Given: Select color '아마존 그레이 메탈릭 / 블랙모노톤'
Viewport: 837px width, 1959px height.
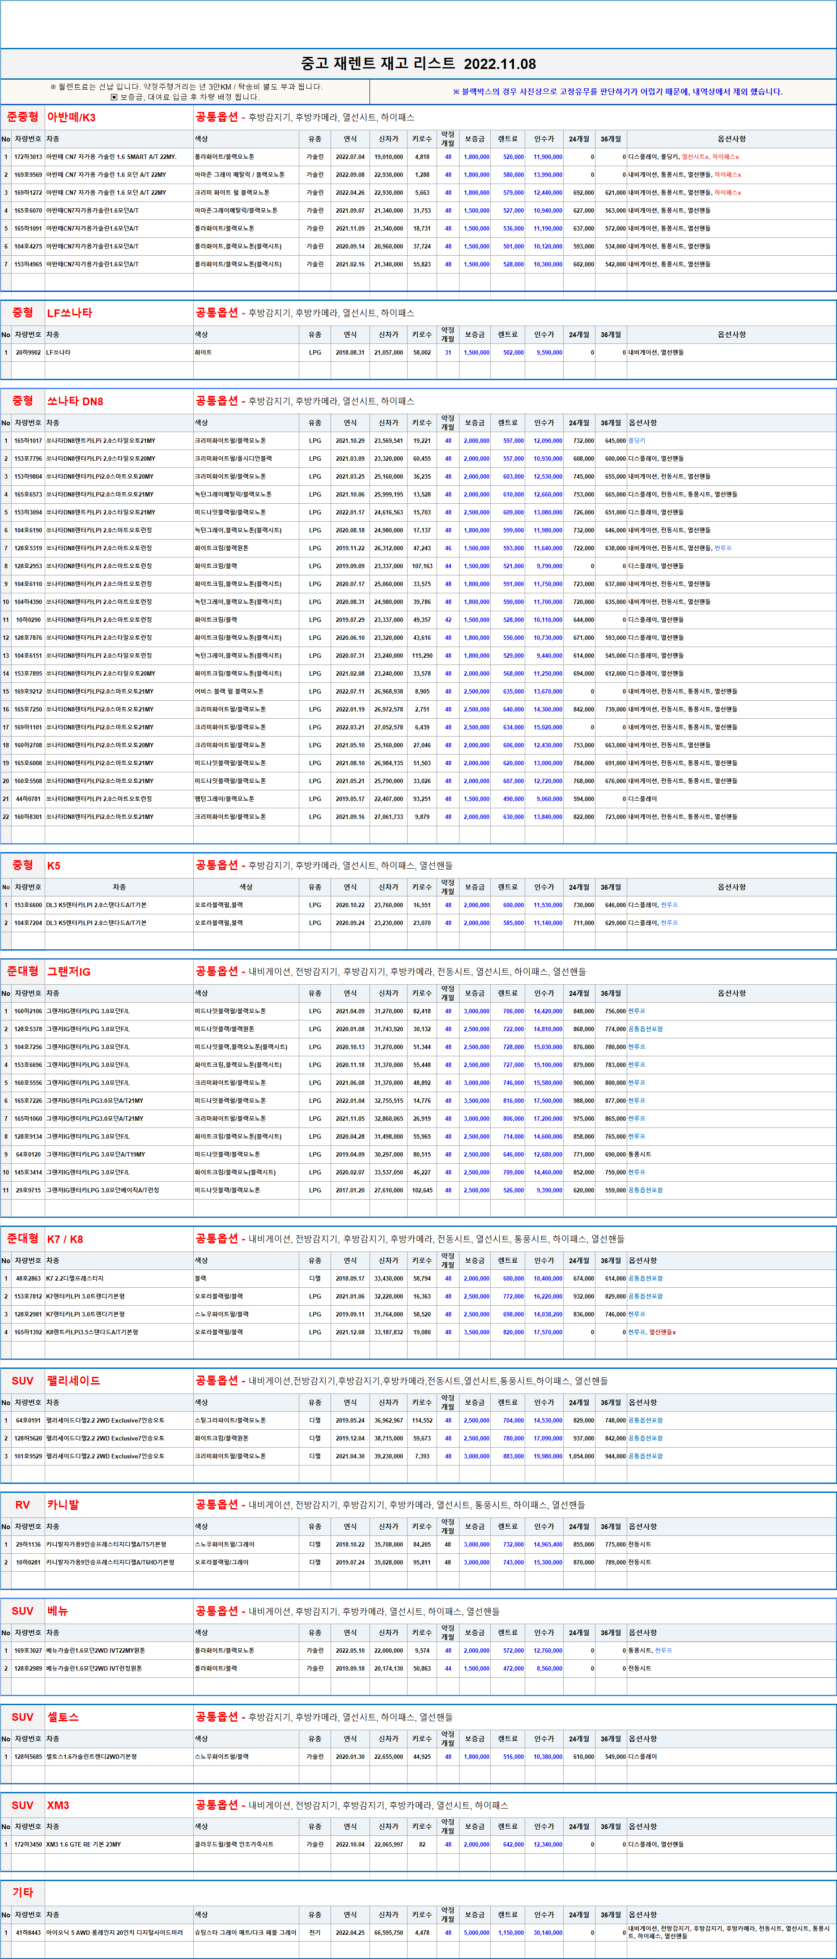Looking at the screenshot, I should [239, 175].
